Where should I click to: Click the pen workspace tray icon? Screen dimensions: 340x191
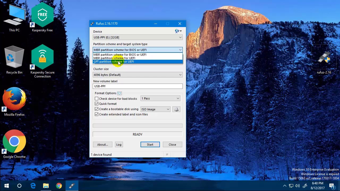pos(305,186)
